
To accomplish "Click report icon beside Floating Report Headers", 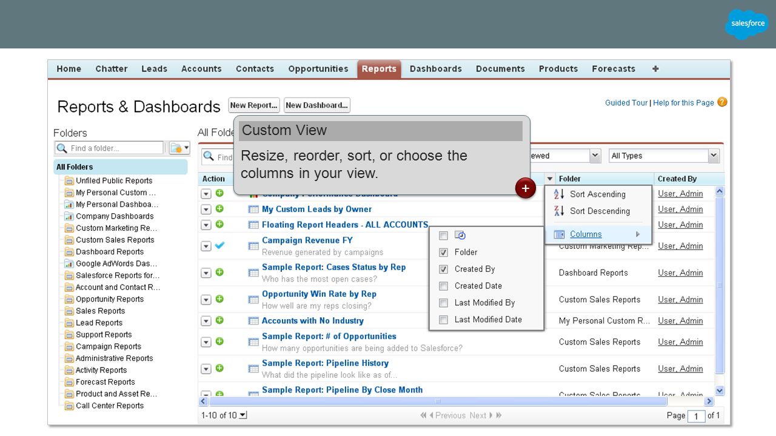I will tap(253, 225).
